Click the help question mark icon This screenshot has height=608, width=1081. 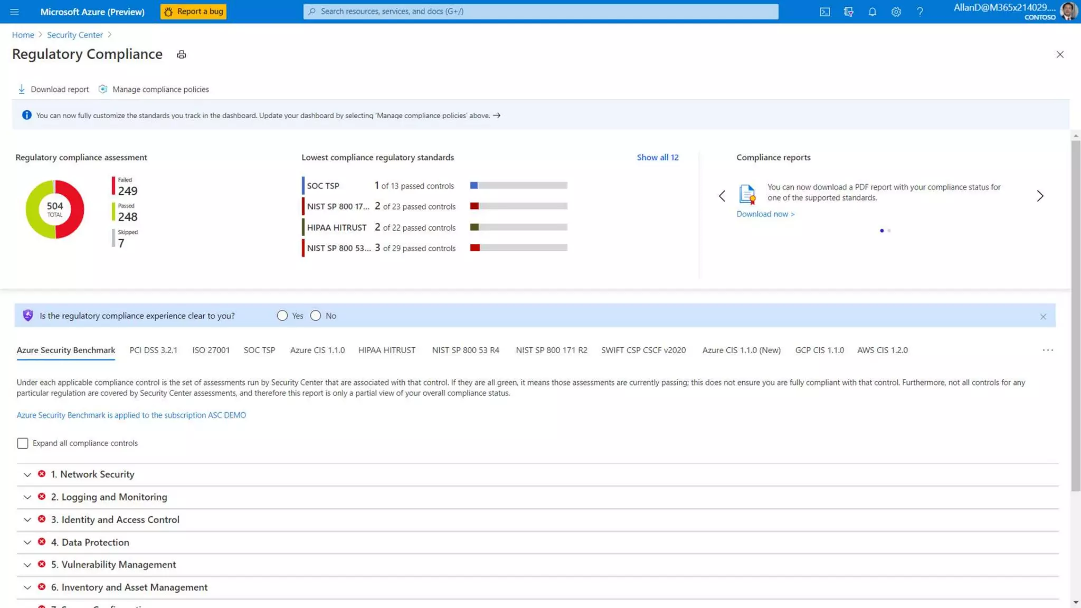(919, 12)
